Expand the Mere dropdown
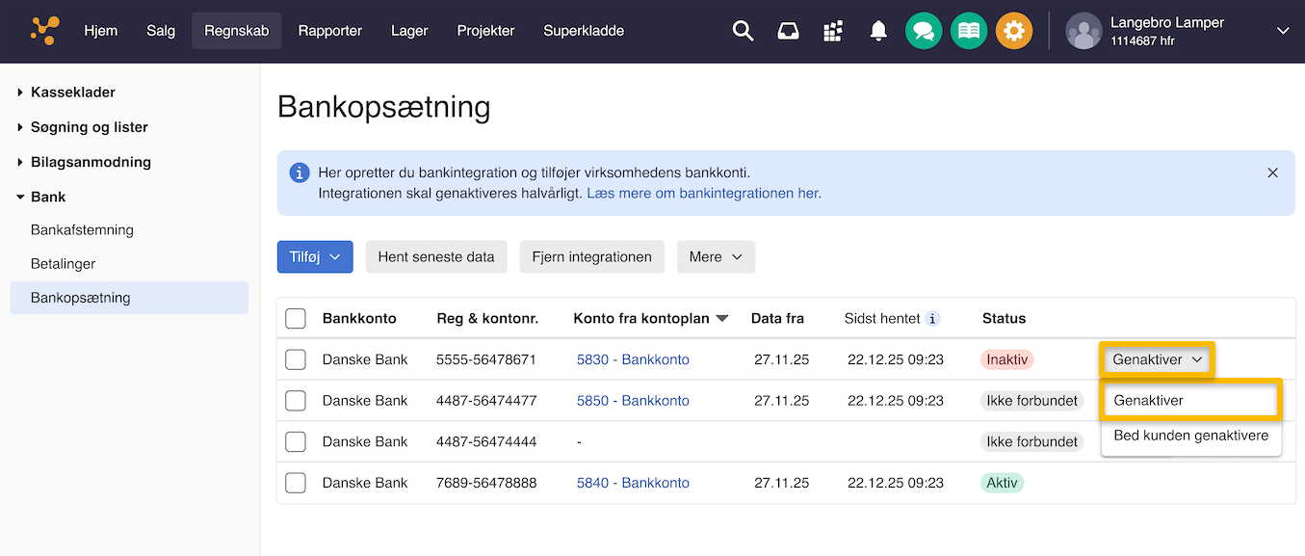This screenshot has width=1305, height=556. [x=716, y=257]
